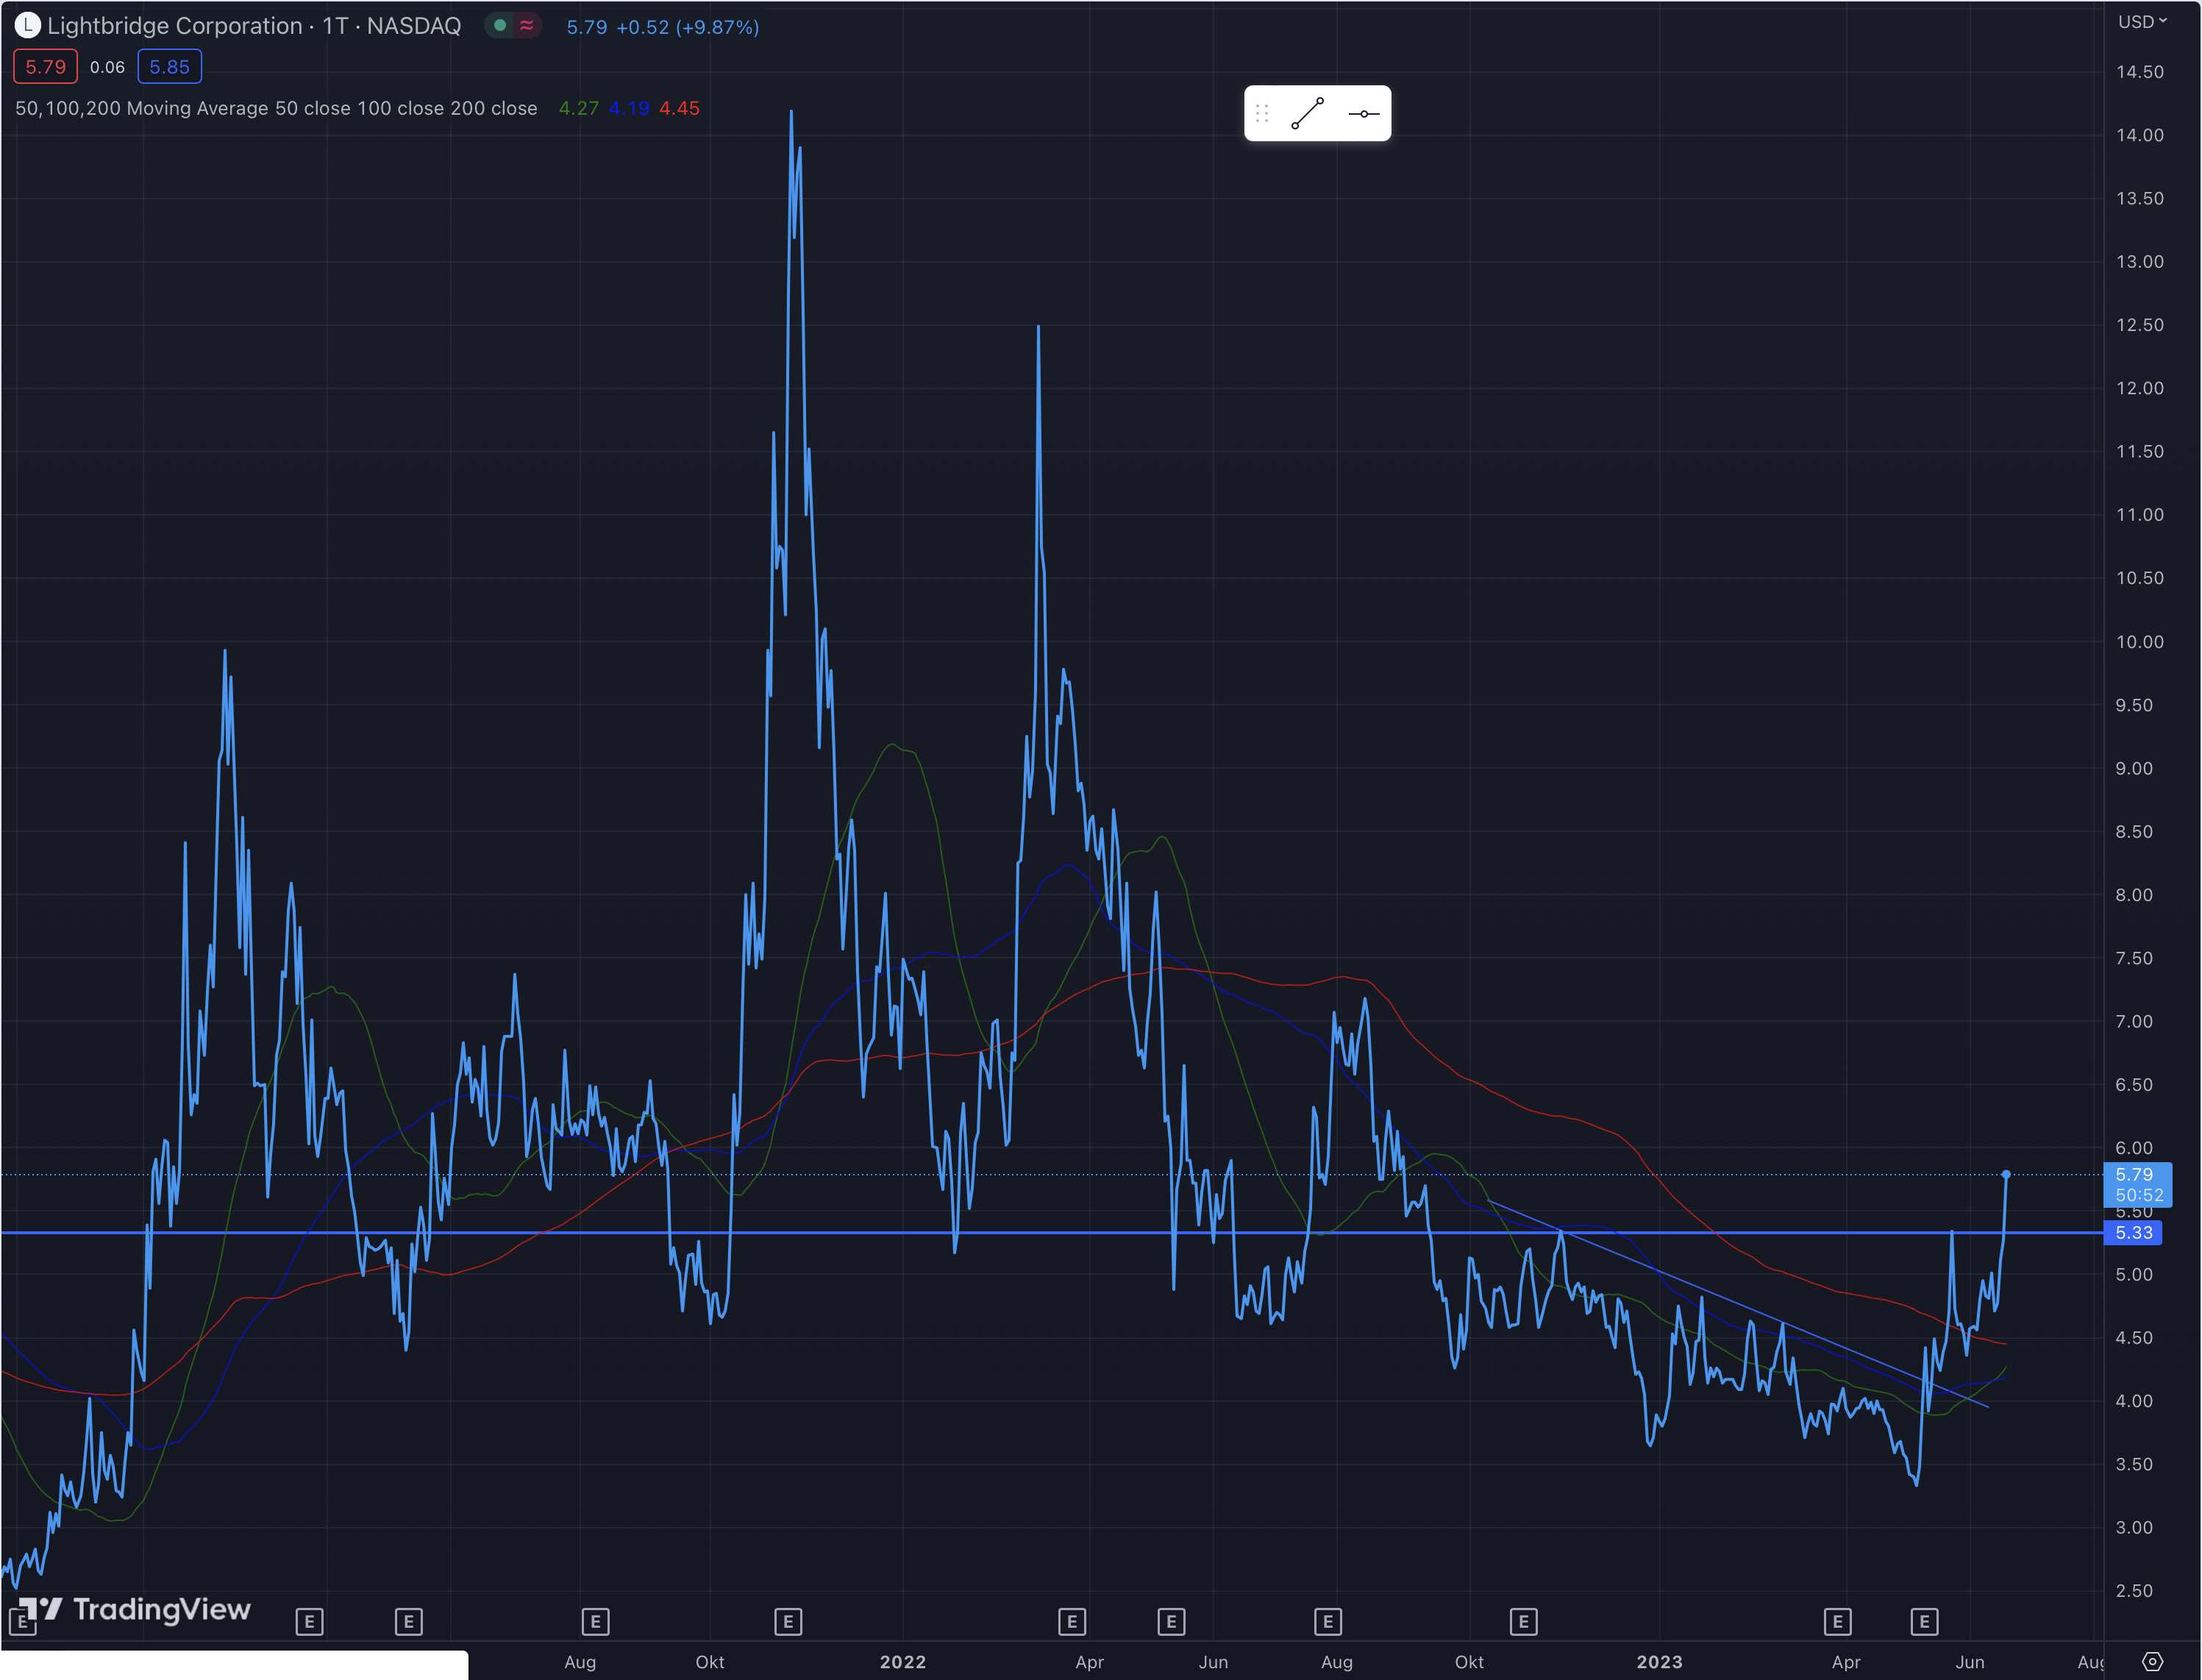Click the red 5.79 sell price button
The height and width of the screenshot is (1680, 2202).
[x=45, y=67]
